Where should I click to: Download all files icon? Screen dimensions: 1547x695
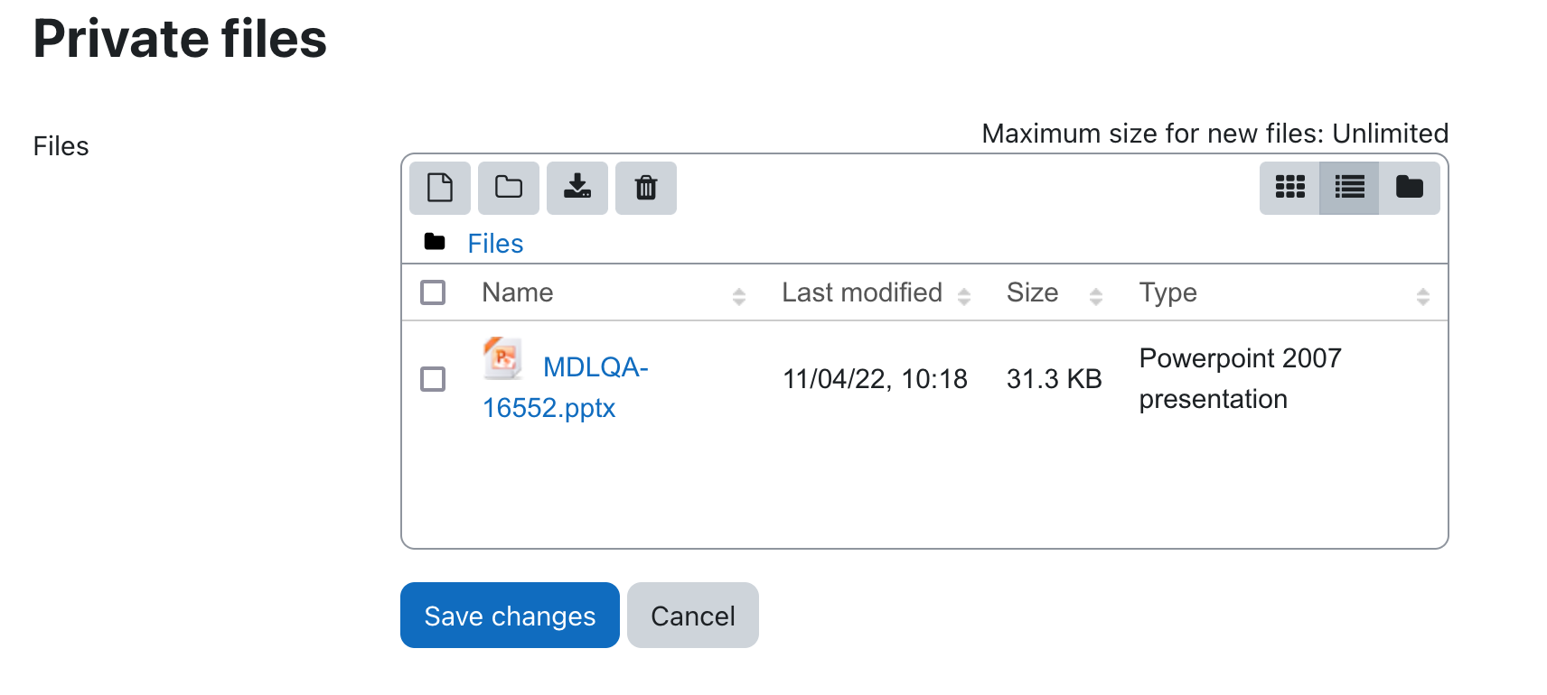tap(577, 188)
